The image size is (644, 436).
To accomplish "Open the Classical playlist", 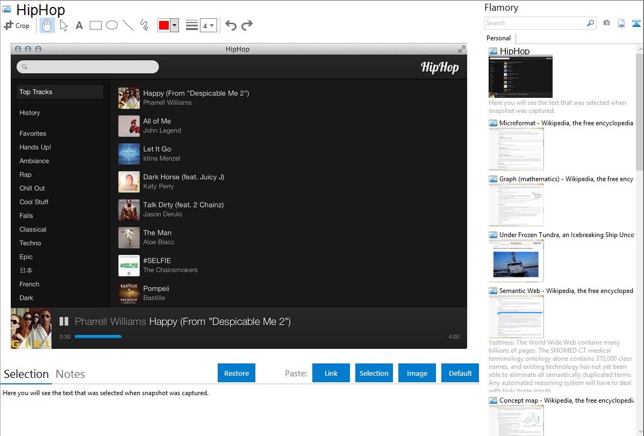I will (x=33, y=230).
